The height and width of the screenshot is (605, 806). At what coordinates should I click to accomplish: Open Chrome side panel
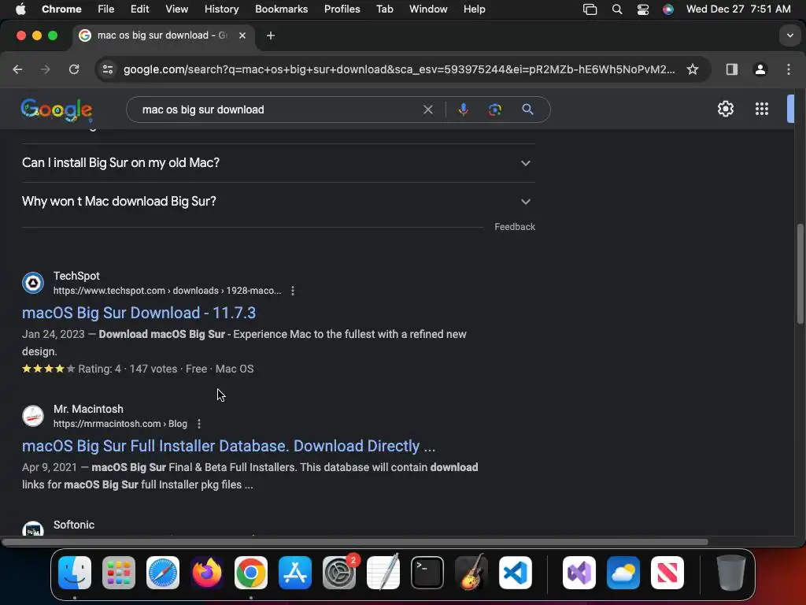click(x=731, y=69)
